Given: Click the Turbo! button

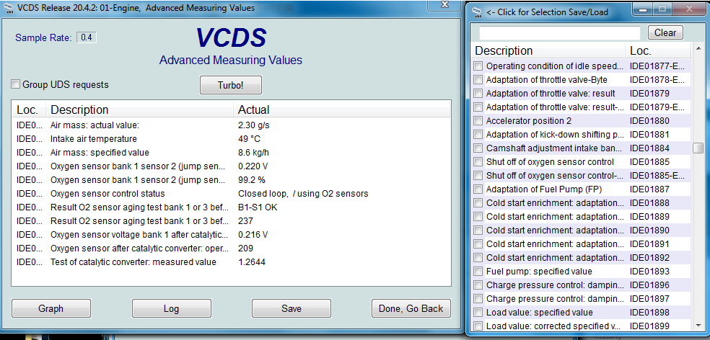Looking at the screenshot, I should [x=230, y=85].
